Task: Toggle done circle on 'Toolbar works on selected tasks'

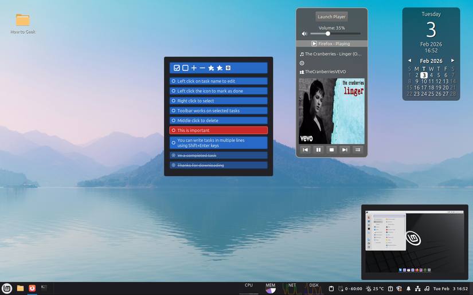Action: point(174,111)
